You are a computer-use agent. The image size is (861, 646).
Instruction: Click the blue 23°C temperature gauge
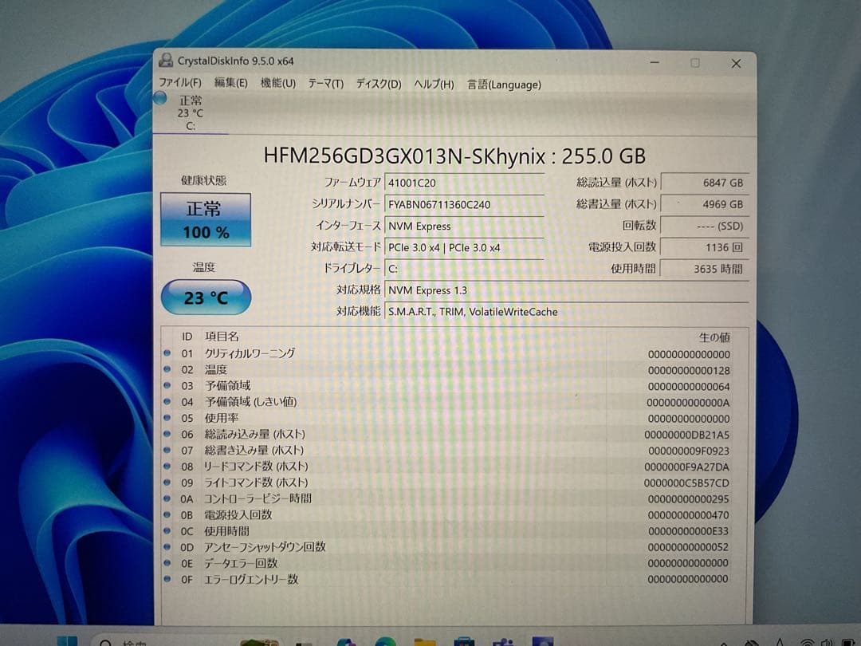pos(206,297)
